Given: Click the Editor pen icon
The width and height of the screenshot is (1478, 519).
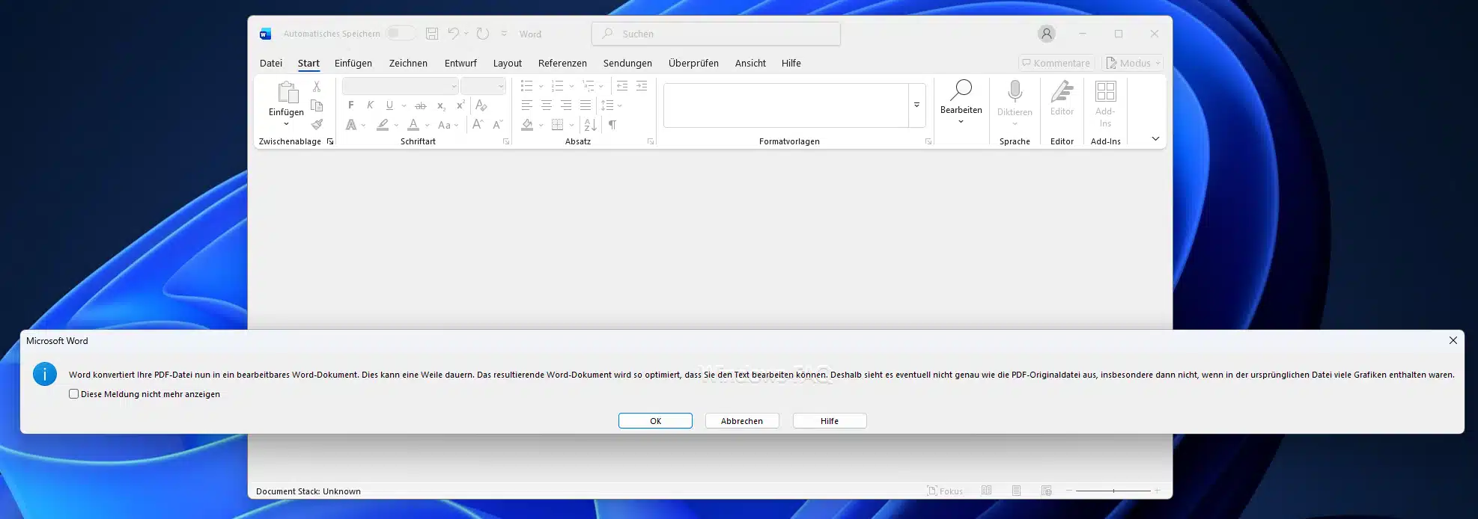Looking at the screenshot, I should [x=1062, y=92].
